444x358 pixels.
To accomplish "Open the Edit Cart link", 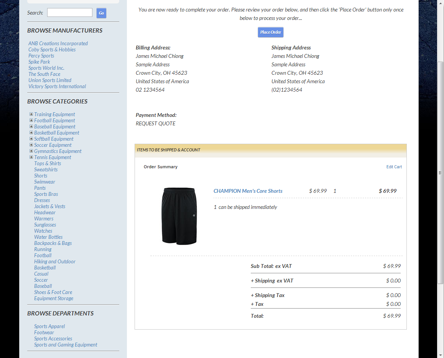I will (394, 167).
